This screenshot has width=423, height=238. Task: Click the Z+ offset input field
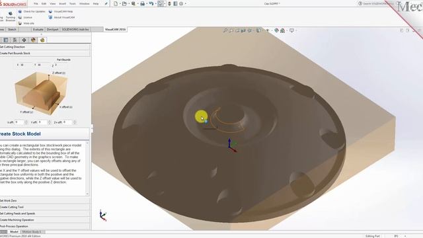[67, 122]
